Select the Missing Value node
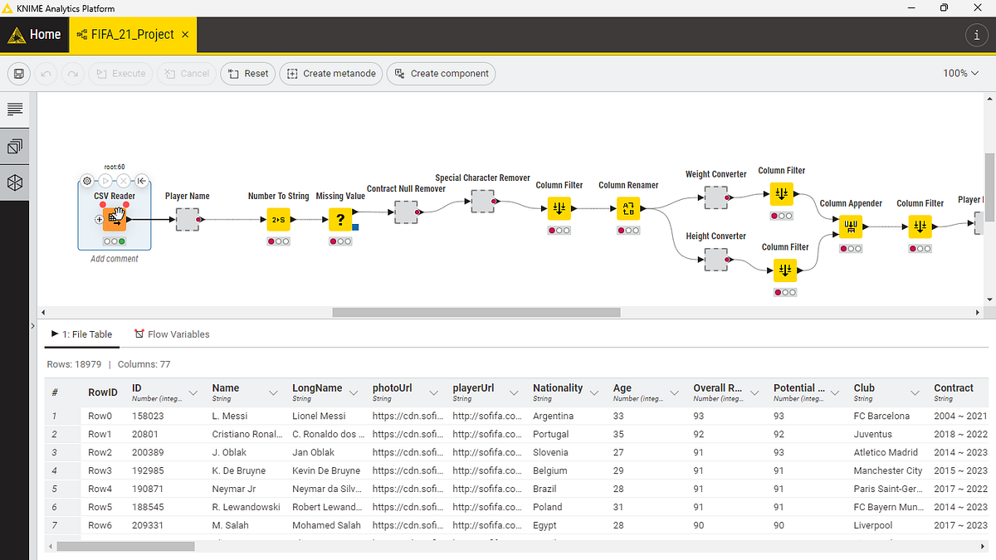Viewport: 996px width, 560px height. [340, 220]
